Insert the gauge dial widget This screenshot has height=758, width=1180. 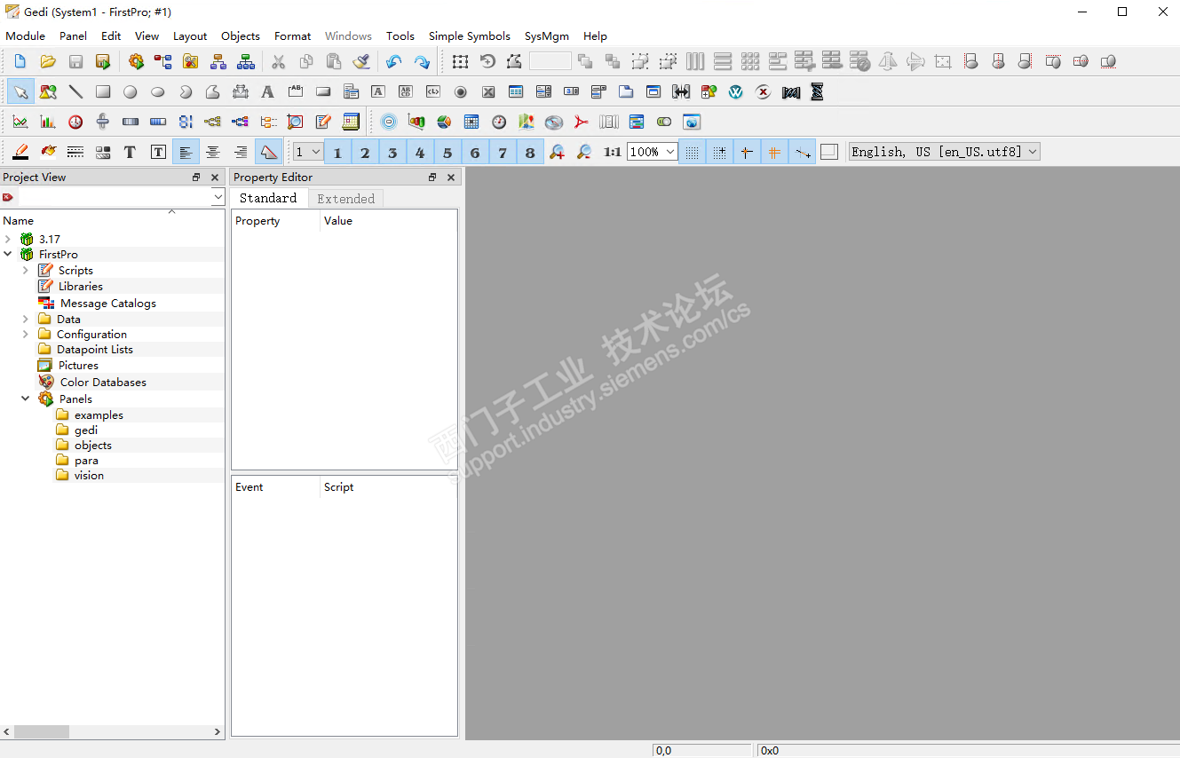pyautogui.click(x=499, y=122)
